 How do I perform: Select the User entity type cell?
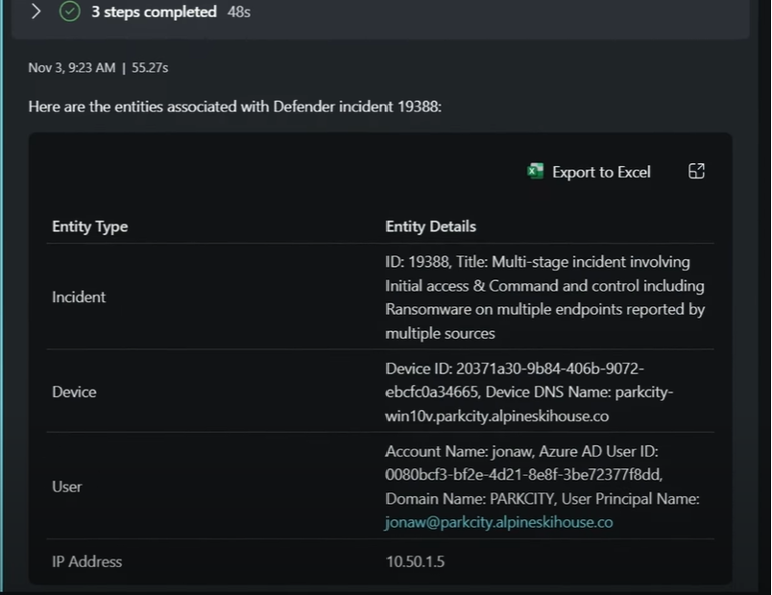66,487
